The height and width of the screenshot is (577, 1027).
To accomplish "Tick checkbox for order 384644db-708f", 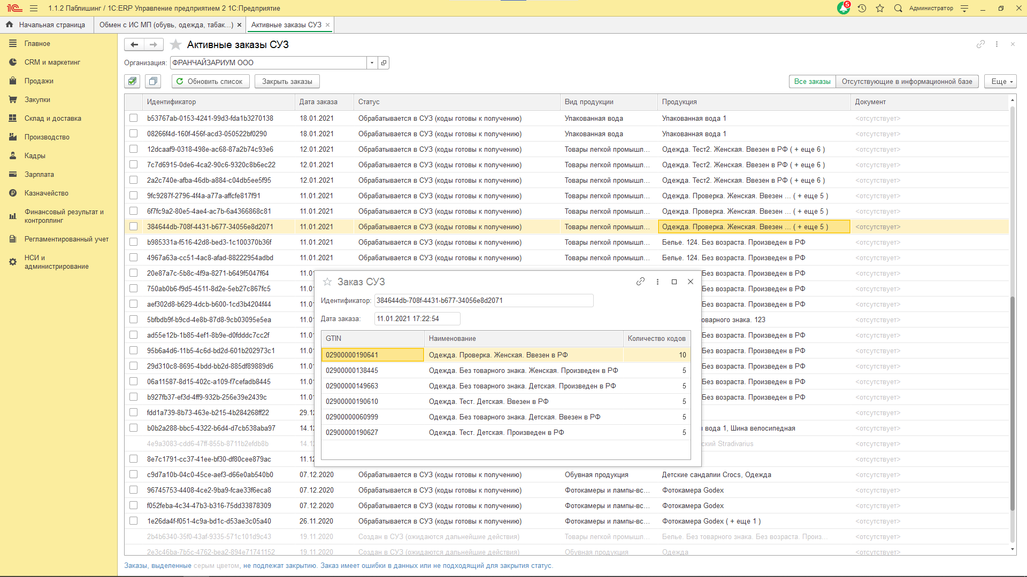I will click(x=134, y=227).
